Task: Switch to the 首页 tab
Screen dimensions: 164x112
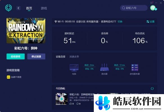Action: (x=29, y=8)
